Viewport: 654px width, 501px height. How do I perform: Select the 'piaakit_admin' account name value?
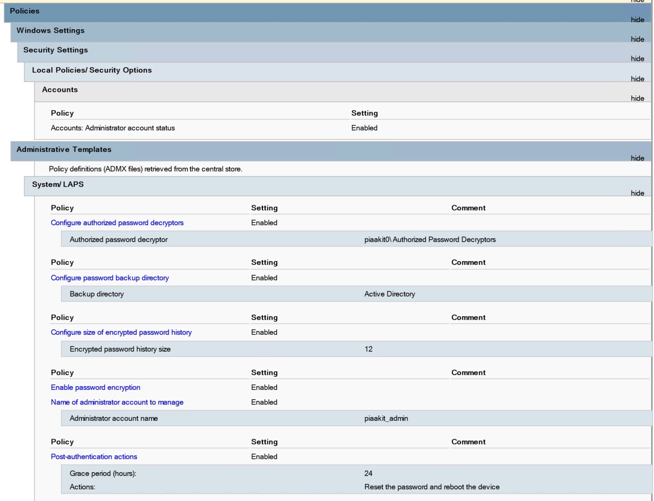pos(386,419)
